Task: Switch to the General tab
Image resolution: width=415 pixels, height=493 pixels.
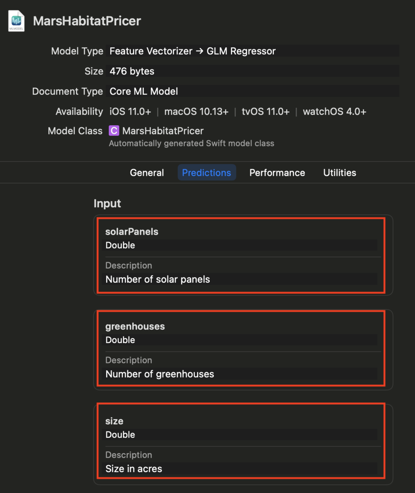Action: [147, 173]
